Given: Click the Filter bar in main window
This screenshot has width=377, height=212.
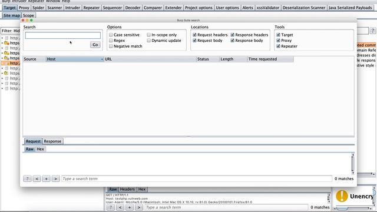Looking at the screenshot, I should (x=11, y=31).
